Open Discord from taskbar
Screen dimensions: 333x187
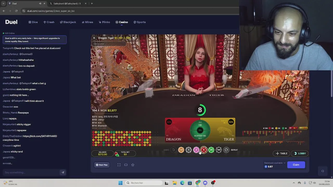pos(205,183)
